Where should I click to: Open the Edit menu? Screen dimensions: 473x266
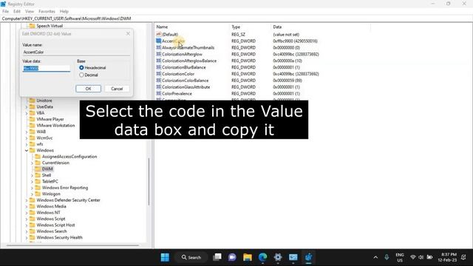17,12
